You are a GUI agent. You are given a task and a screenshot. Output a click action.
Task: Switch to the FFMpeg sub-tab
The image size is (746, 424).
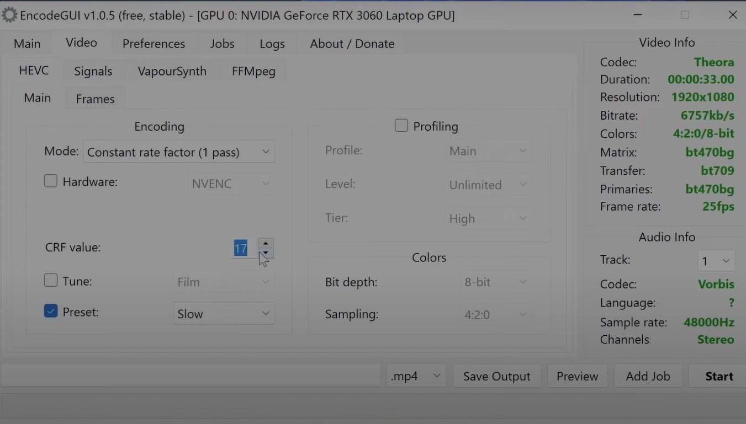(253, 71)
